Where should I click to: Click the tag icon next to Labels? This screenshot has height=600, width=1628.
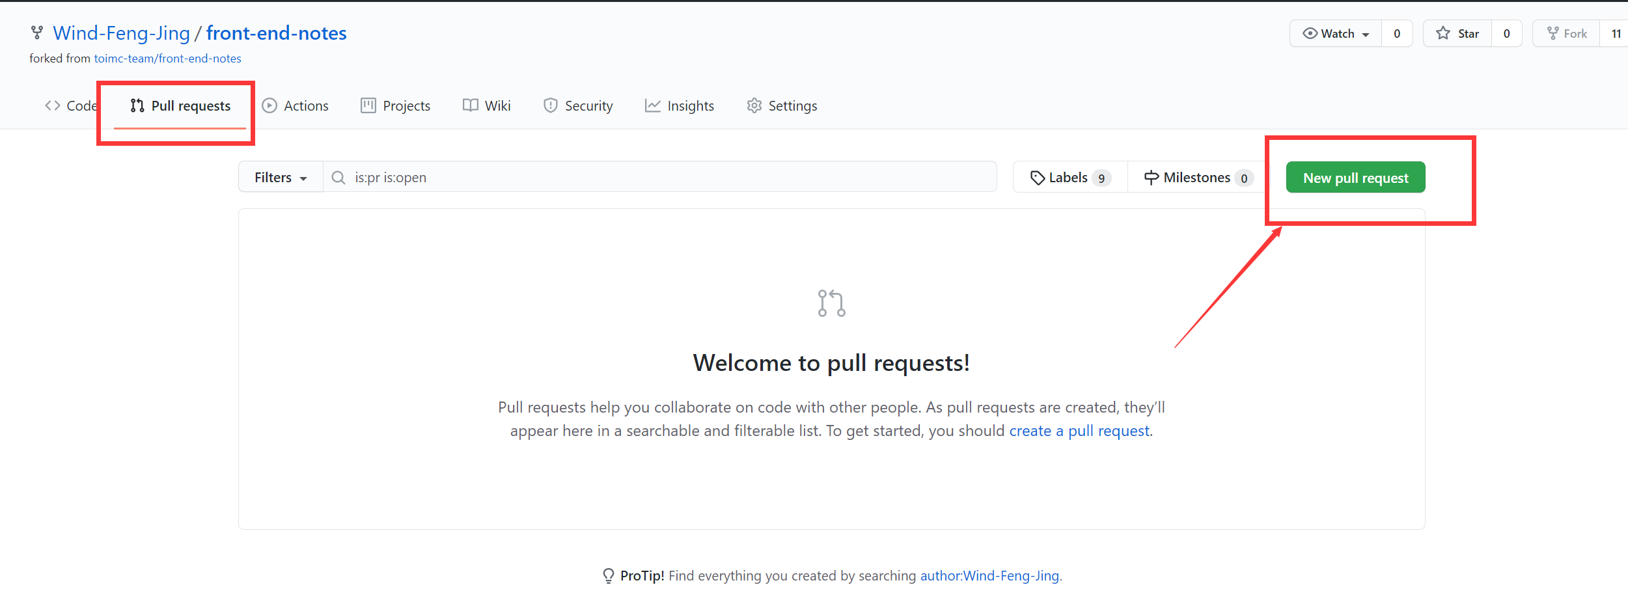click(1038, 178)
